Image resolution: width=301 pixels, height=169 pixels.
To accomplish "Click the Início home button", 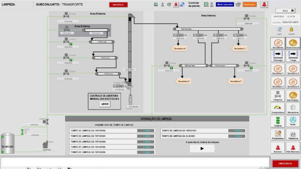I will [285, 11].
